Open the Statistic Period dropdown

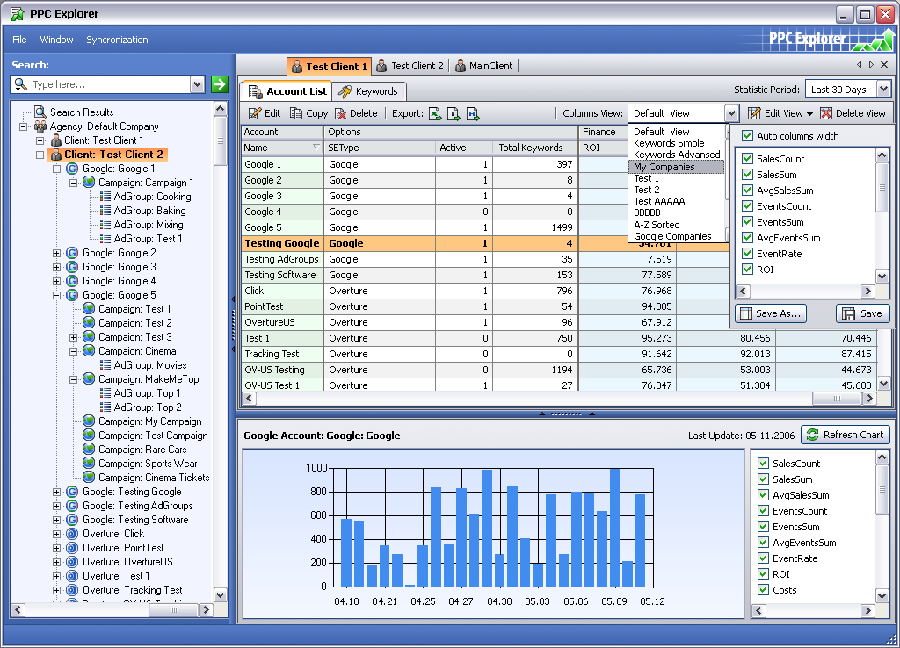pos(883,89)
